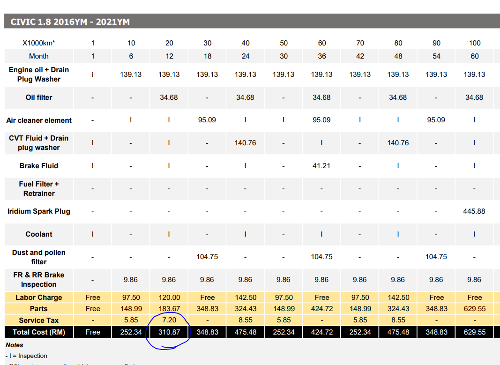Click the 60 month value cell
The height and width of the screenshot is (365, 500).
pyautogui.click(x=475, y=56)
